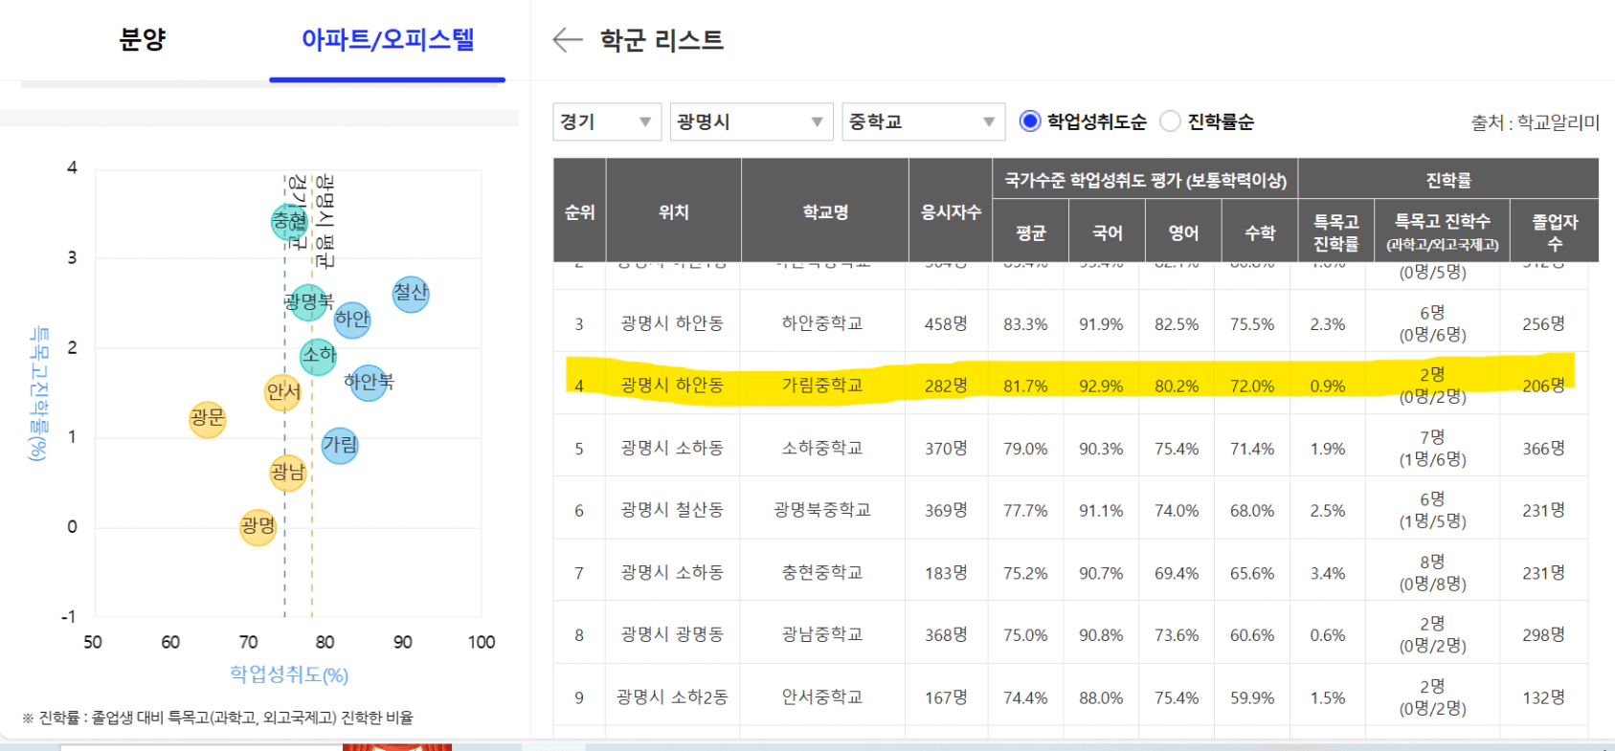Click the 가림중학교 school name
Viewport: 1615px width, 751px height.
point(822,386)
